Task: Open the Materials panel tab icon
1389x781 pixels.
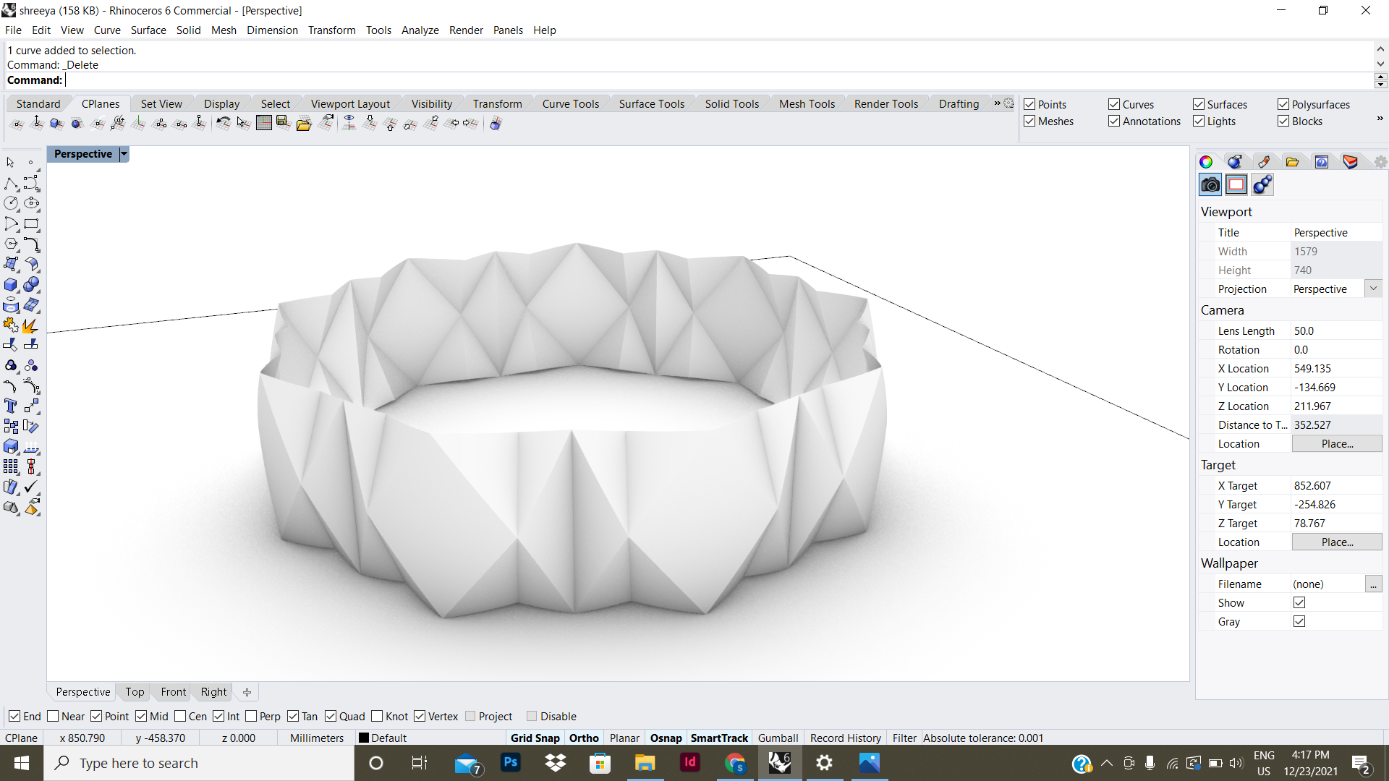Action: coord(1235,162)
